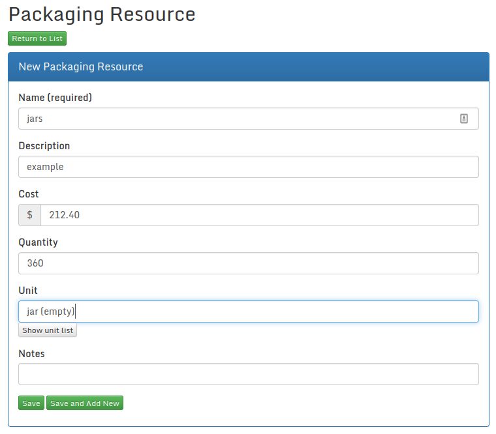Click the Unit field with 'jar (empty)'
The image size is (496, 434).
click(248, 311)
